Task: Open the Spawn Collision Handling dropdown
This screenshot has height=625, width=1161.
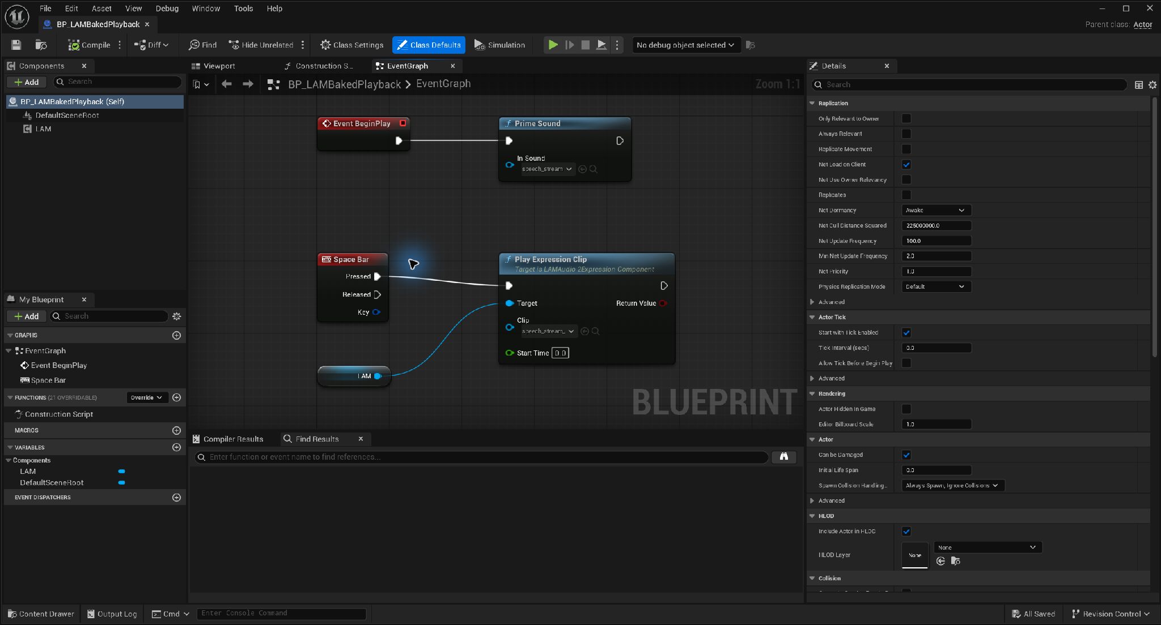Action: [x=952, y=485]
